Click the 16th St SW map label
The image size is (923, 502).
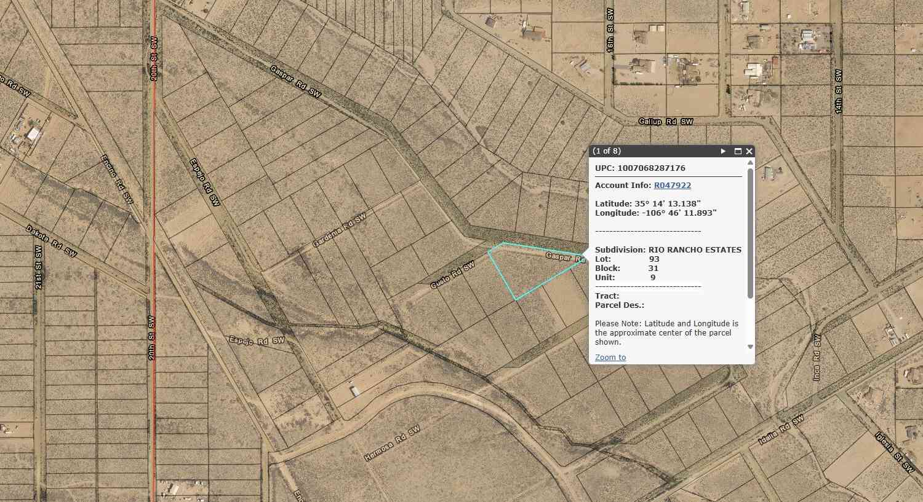click(x=610, y=29)
